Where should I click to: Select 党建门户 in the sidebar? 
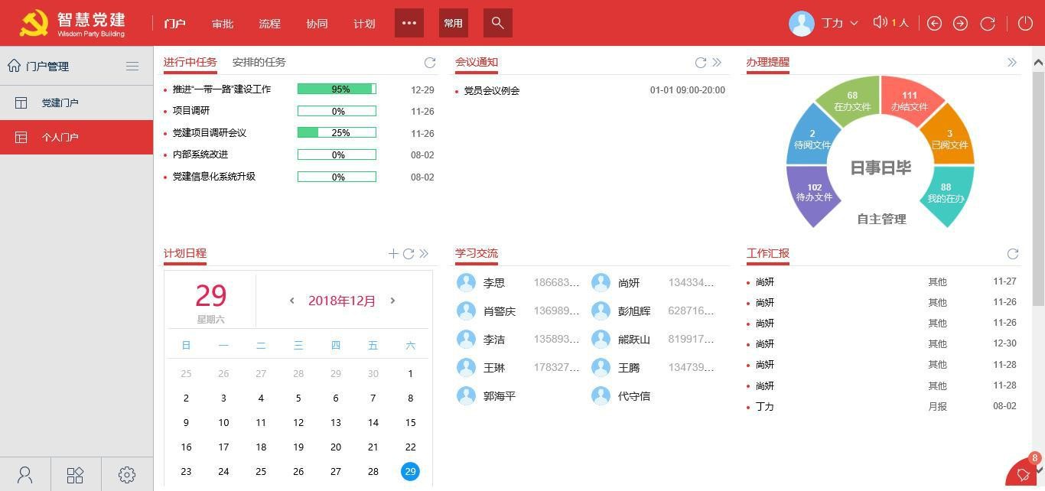click(x=60, y=102)
